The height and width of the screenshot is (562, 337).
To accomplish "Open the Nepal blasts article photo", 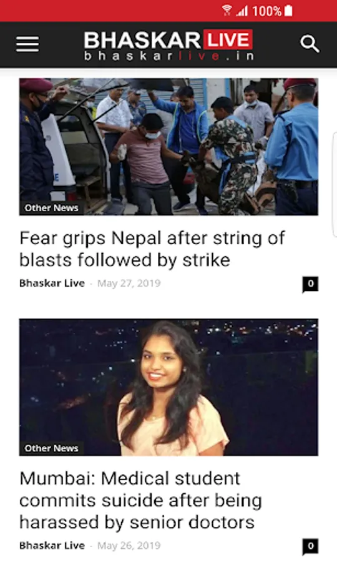I will [168, 147].
